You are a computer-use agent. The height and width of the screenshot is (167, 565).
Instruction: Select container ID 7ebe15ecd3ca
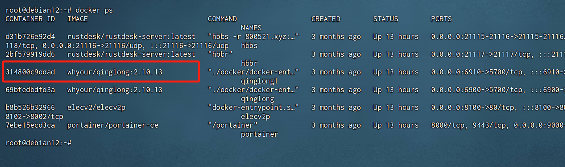(30, 125)
